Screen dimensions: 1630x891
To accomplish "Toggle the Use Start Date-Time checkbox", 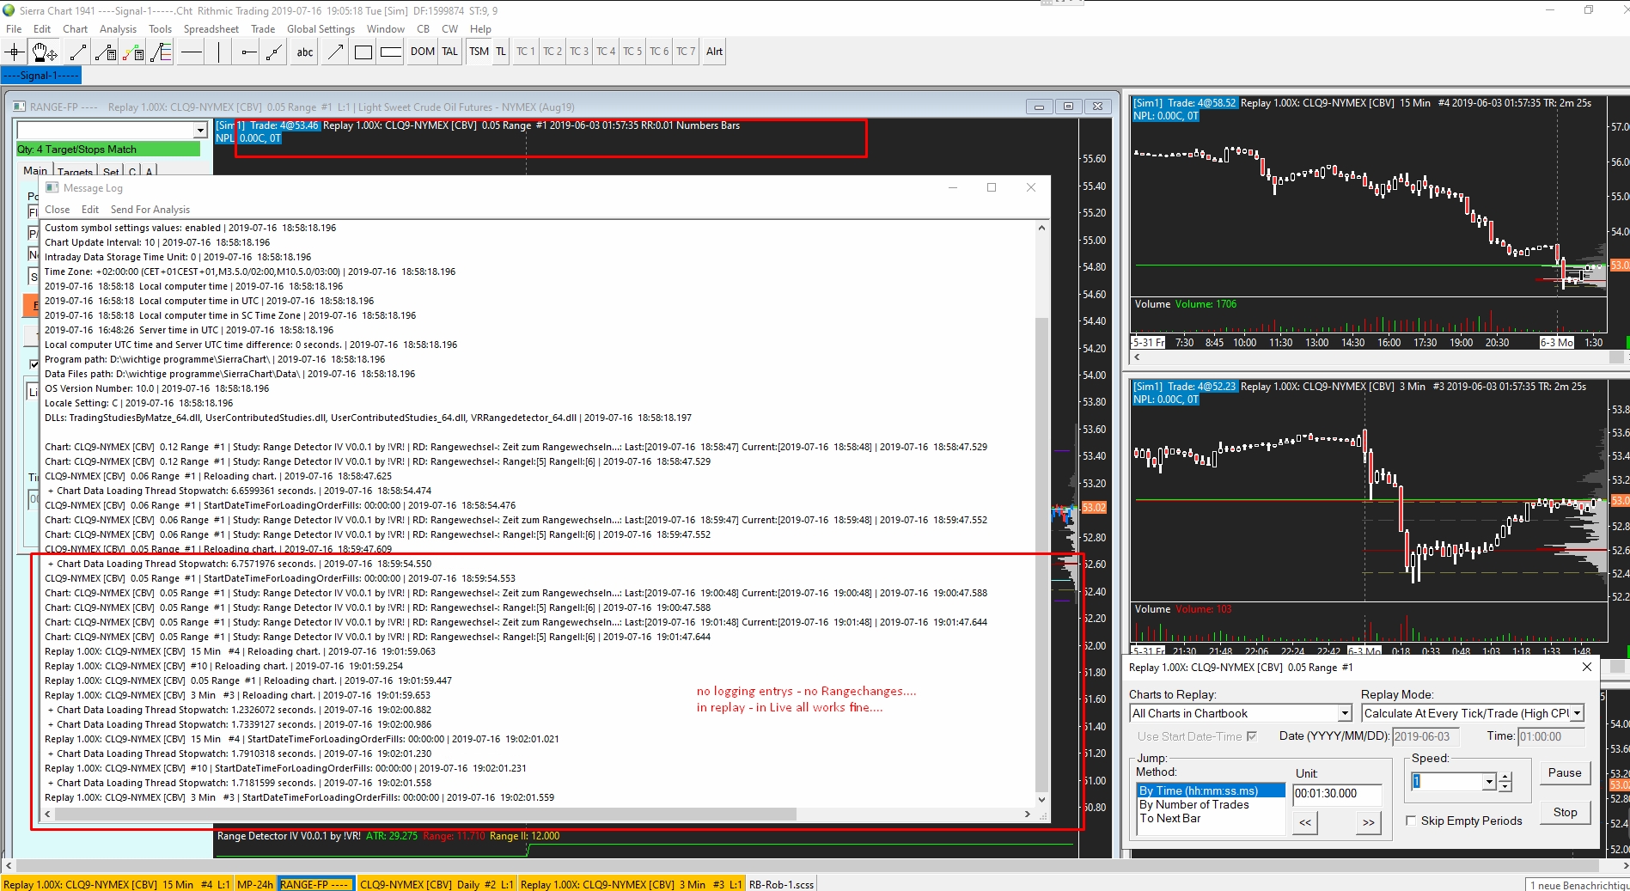I will pos(1251,736).
